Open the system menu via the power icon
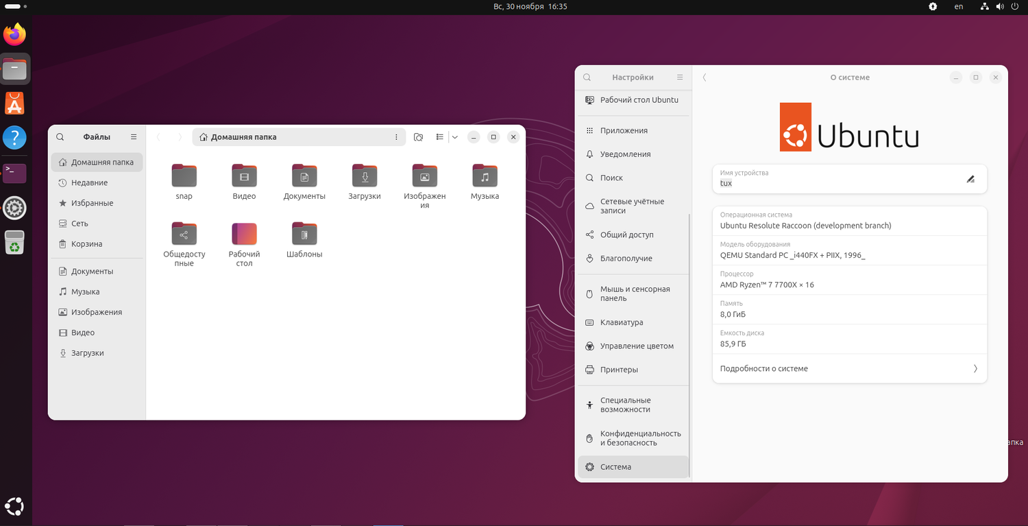This screenshot has height=526, width=1028. [x=1016, y=6]
